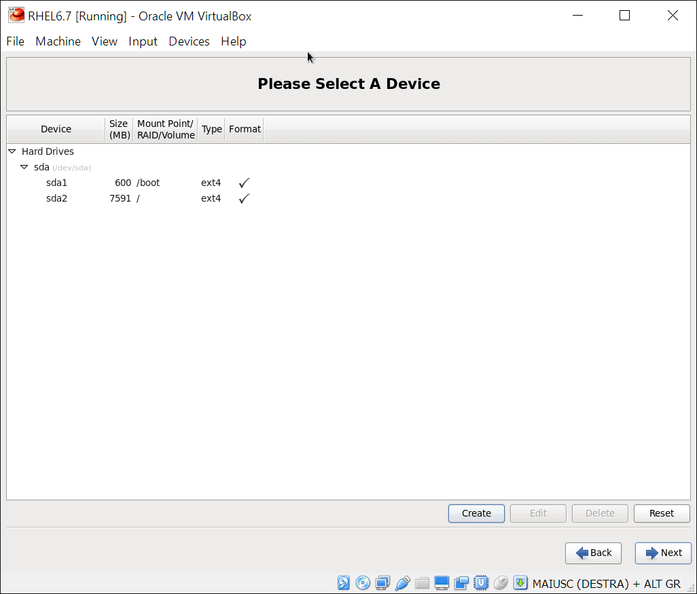Screen dimensions: 697x594
Task: Click Next to continue installation
Action: (663, 553)
